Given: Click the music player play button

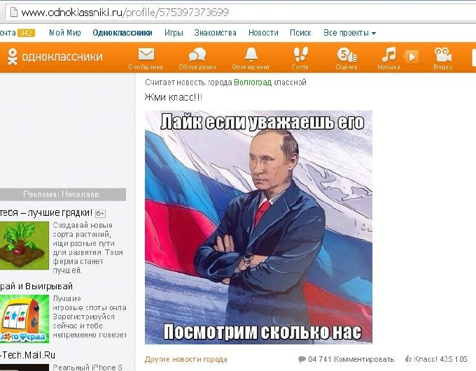Looking at the screenshot, I should [x=412, y=57].
